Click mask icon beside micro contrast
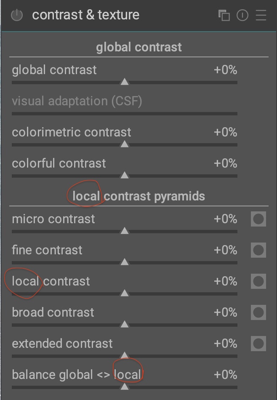277x400 pixels. point(258,219)
